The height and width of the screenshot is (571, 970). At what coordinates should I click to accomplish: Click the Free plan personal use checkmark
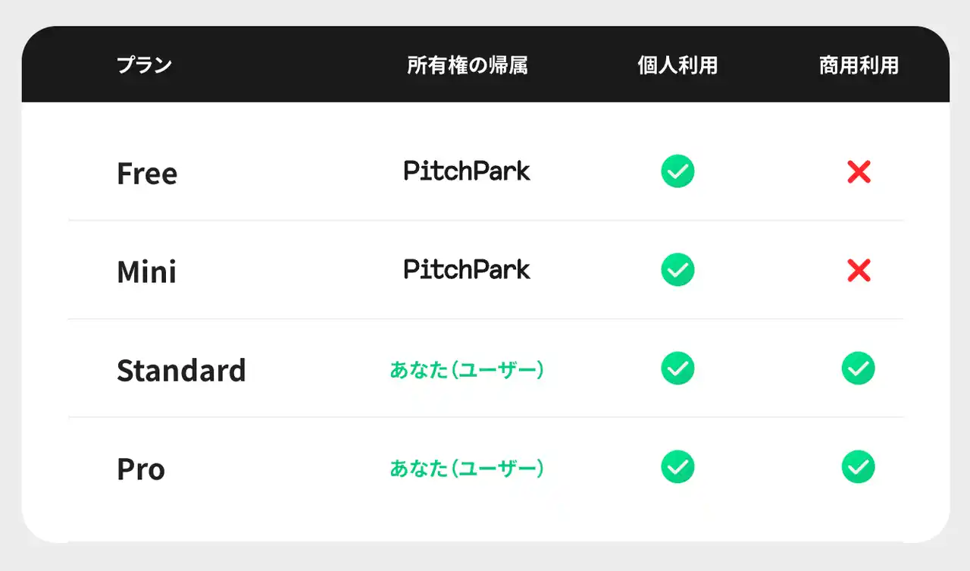(677, 171)
